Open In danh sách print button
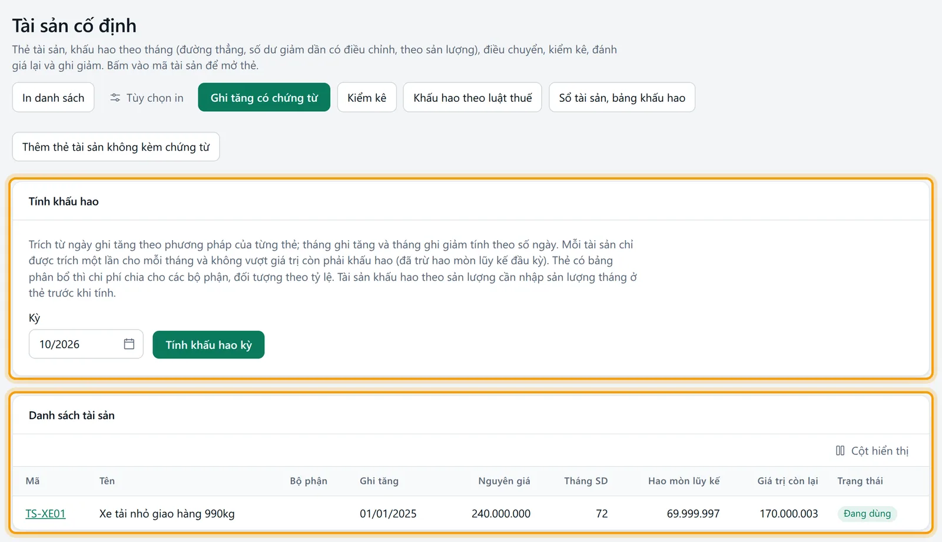Viewport: 942px width, 542px height. (53, 98)
